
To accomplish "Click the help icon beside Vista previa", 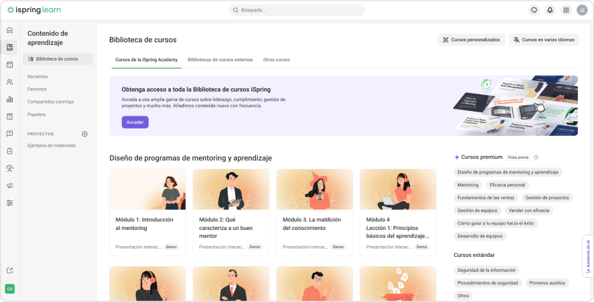I will tap(536, 157).
